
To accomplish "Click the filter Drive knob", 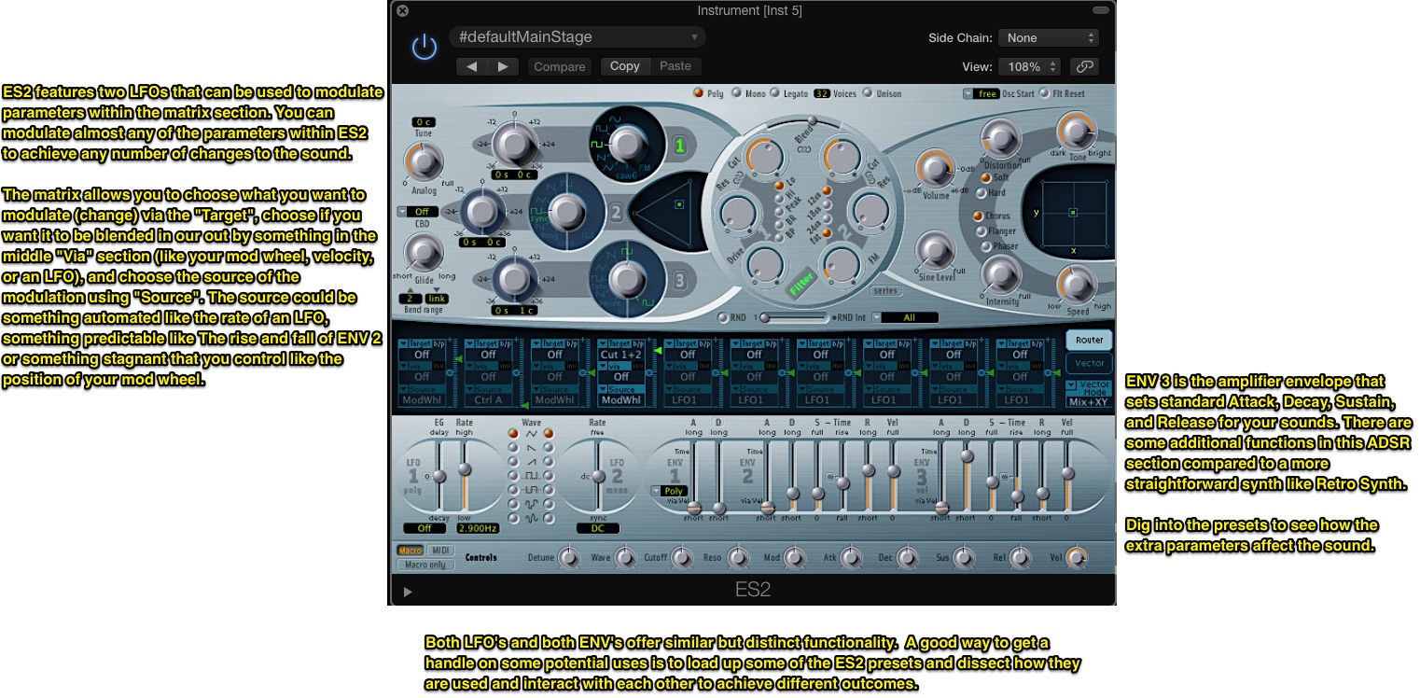I will pos(764,266).
